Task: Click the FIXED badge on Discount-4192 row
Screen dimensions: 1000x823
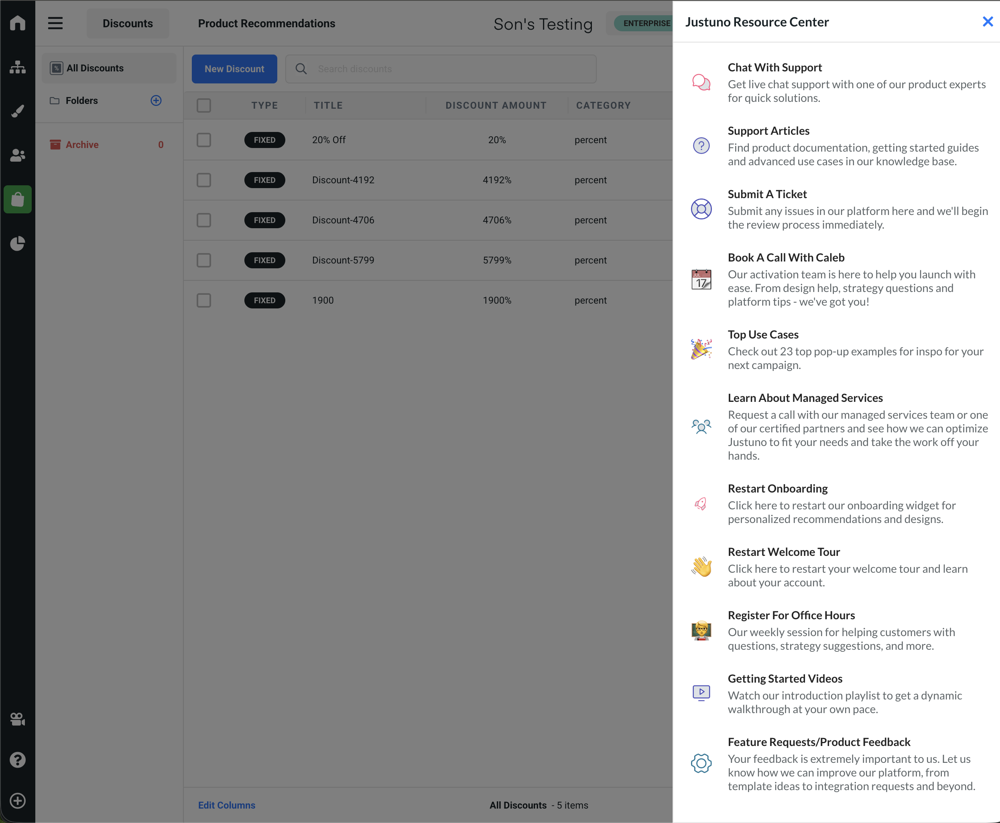Action: coord(265,180)
